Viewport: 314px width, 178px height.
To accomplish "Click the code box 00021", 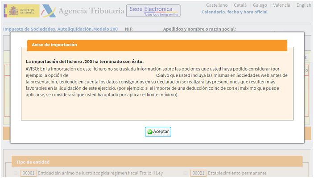I will point(198,173).
